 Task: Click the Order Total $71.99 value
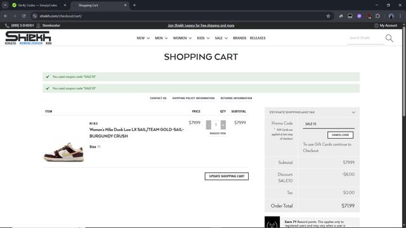[x=348, y=206]
